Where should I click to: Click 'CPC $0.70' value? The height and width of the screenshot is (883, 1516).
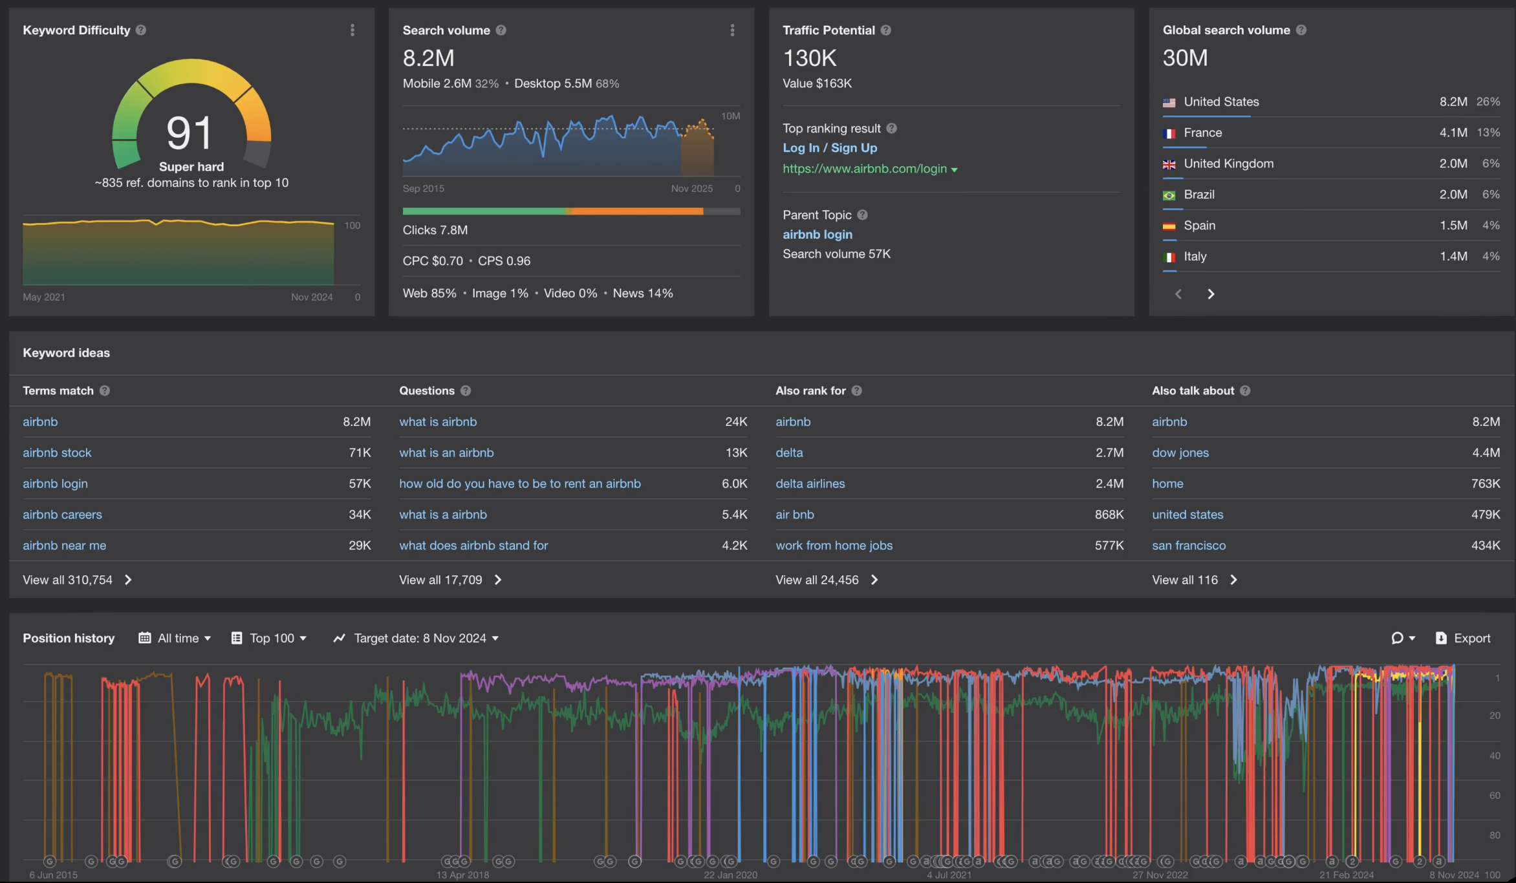point(433,261)
